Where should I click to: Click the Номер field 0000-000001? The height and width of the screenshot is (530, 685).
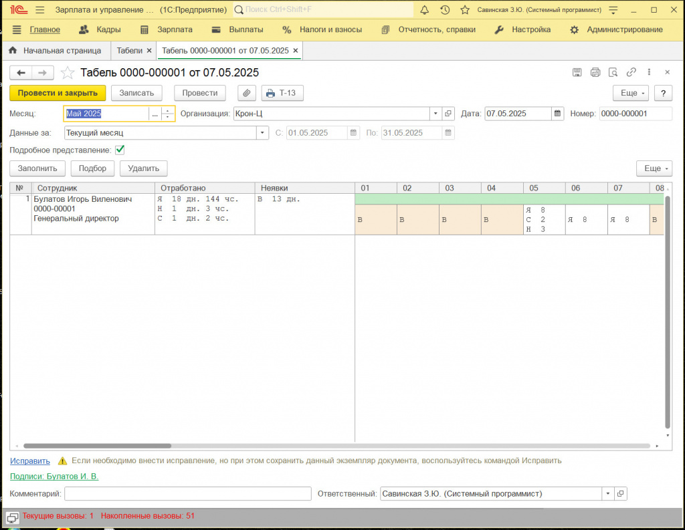635,114
